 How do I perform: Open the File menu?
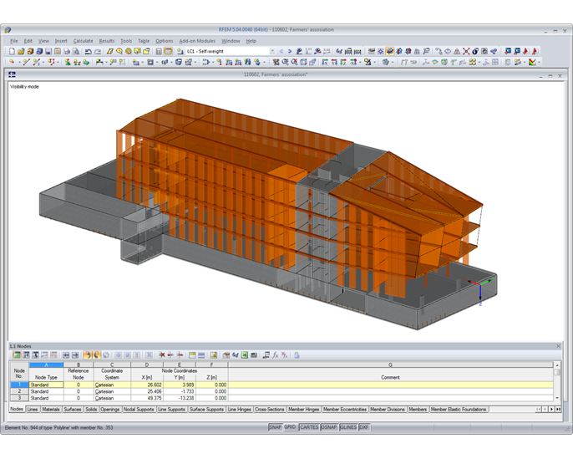click(x=14, y=41)
